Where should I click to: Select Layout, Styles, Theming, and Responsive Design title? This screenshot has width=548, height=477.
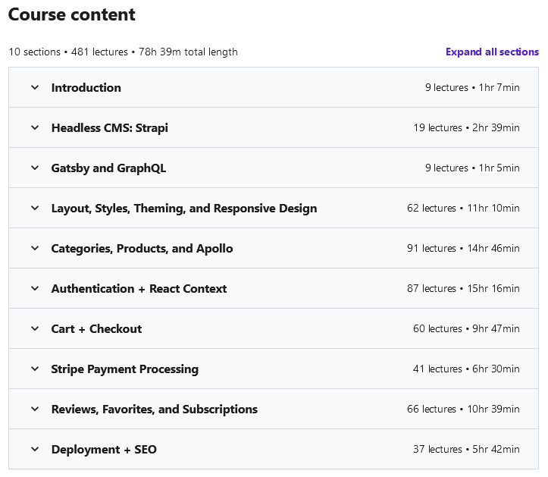tap(184, 209)
